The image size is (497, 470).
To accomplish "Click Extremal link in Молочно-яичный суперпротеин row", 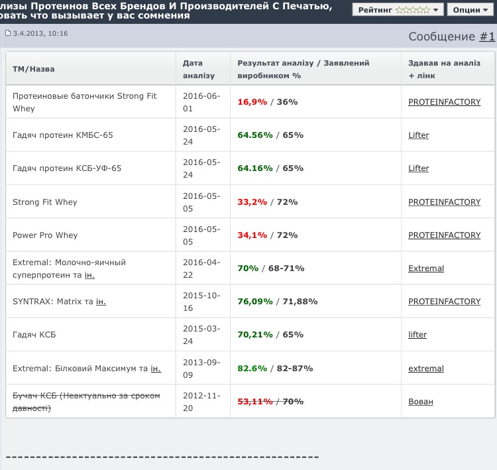I will (x=426, y=268).
